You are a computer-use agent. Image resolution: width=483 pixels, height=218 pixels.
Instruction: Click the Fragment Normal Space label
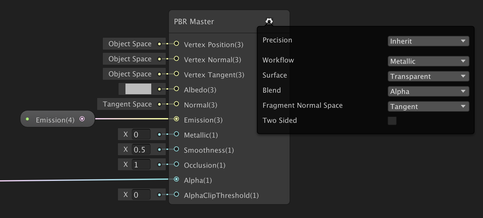(303, 106)
